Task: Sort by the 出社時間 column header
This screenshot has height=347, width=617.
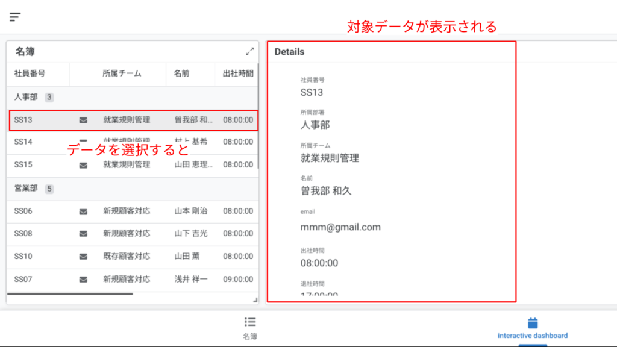Action: click(237, 73)
